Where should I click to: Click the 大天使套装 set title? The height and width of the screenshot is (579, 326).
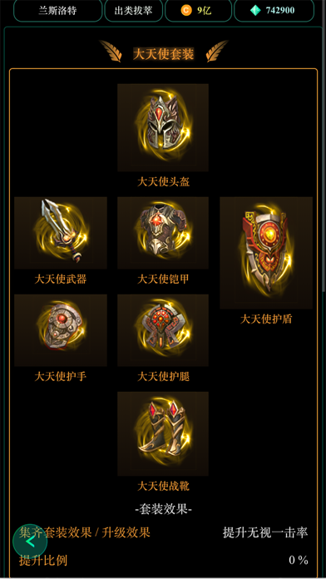(x=163, y=55)
